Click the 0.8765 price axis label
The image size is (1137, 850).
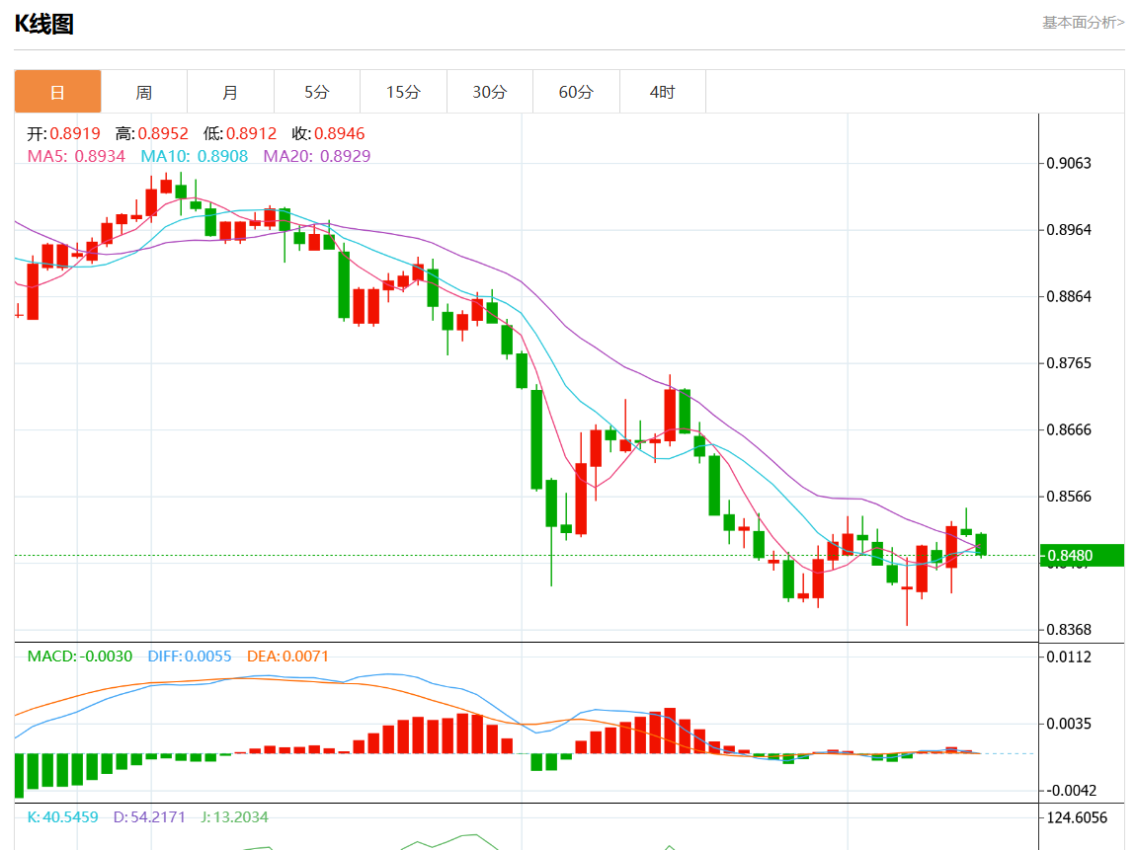click(x=1069, y=363)
